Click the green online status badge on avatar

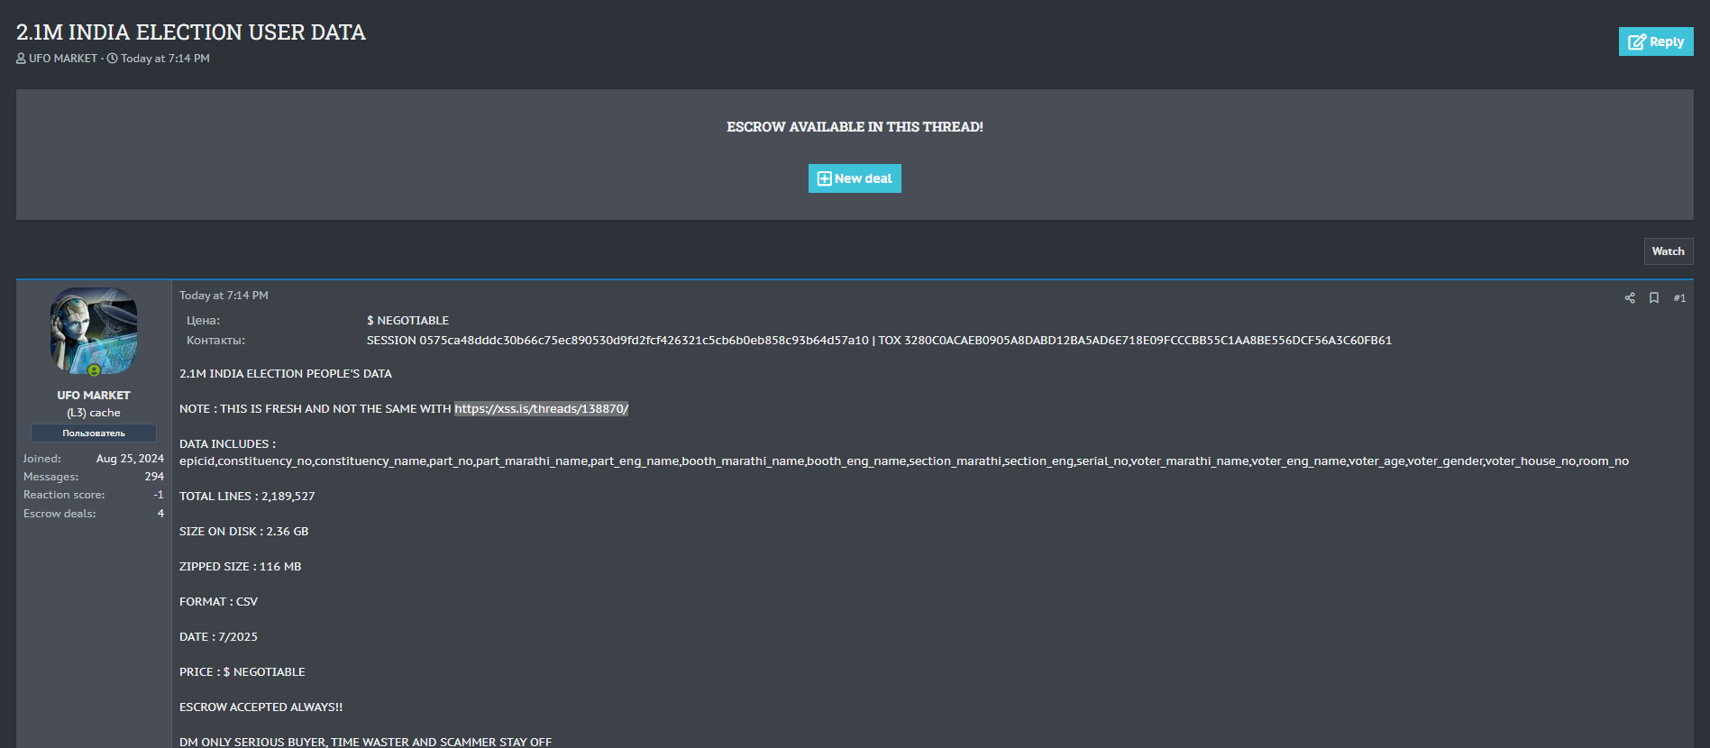pos(94,370)
